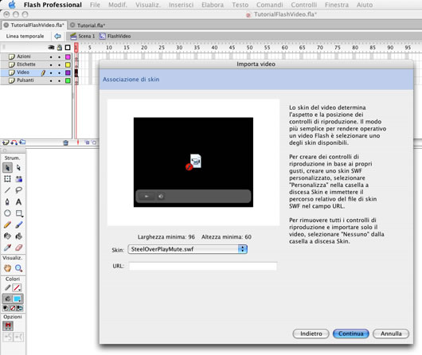Choose the Gradient Transform tool
This screenshot has height=355, width=422.
tap(18, 179)
